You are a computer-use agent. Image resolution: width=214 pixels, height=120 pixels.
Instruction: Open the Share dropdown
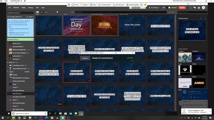point(30,17)
